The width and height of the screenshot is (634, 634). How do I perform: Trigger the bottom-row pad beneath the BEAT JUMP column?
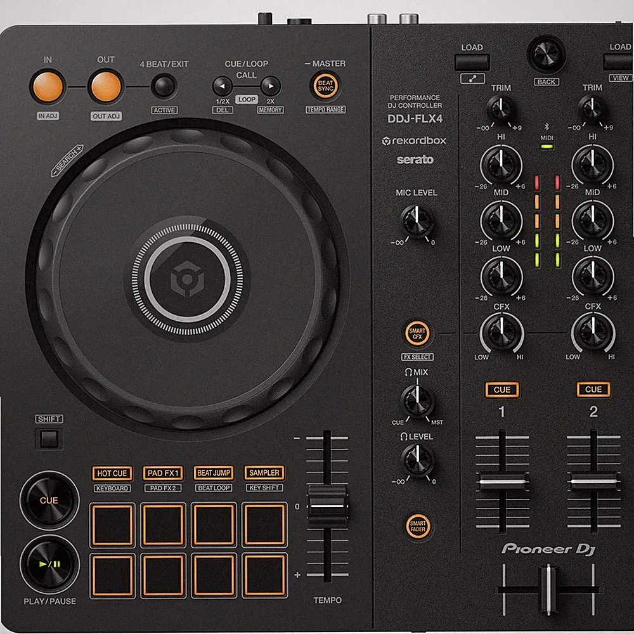click(x=214, y=576)
